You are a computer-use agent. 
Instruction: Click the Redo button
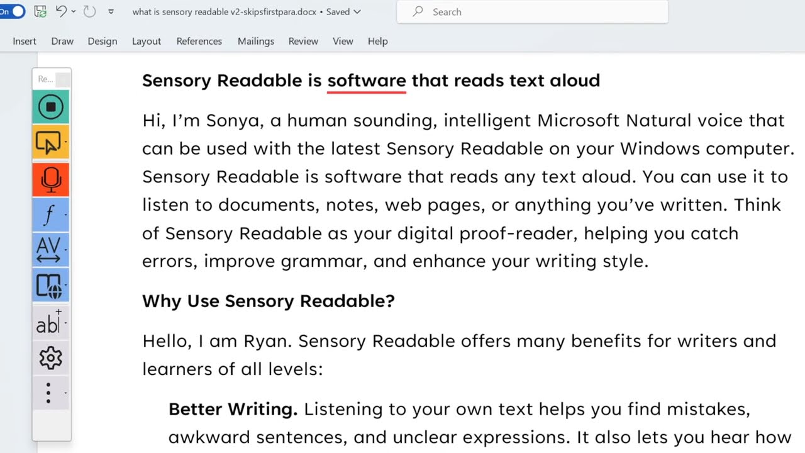89,11
